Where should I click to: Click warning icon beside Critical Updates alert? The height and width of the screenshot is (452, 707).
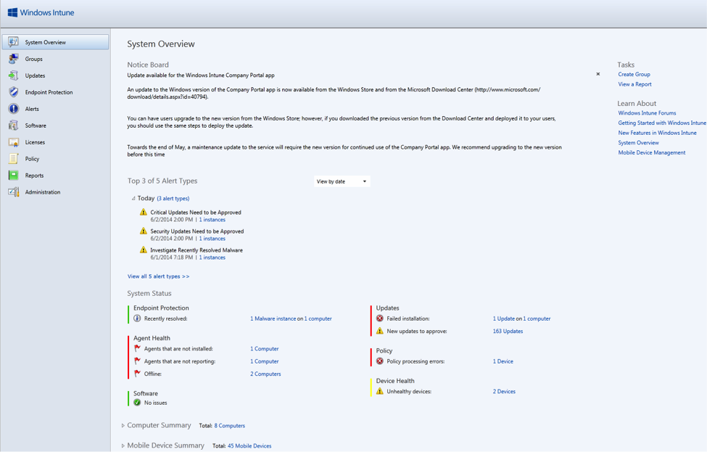[x=144, y=212]
